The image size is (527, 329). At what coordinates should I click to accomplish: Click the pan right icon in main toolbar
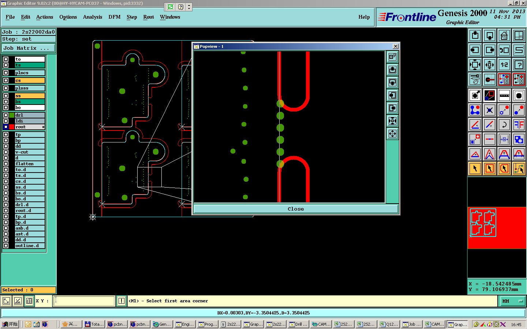click(490, 50)
